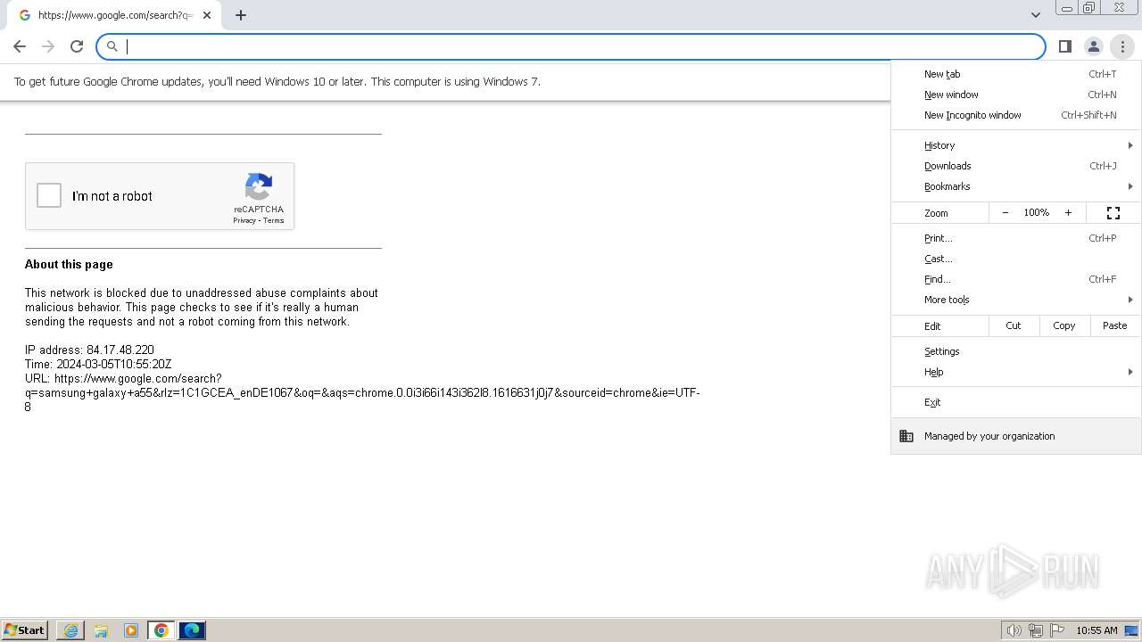Viewport: 1142px width, 642px height.
Task: Click the Edge taskbar icon
Action: click(192, 630)
